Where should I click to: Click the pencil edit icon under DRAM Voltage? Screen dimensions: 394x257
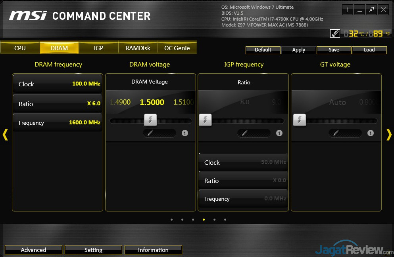tap(150, 133)
